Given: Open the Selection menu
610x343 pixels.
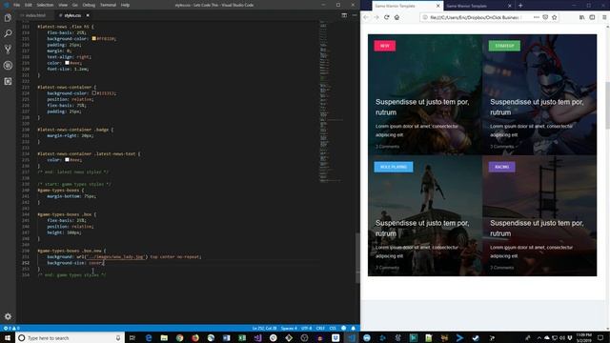Looking at the screenshot, I should pyautogui.click(x=45, y=5).
